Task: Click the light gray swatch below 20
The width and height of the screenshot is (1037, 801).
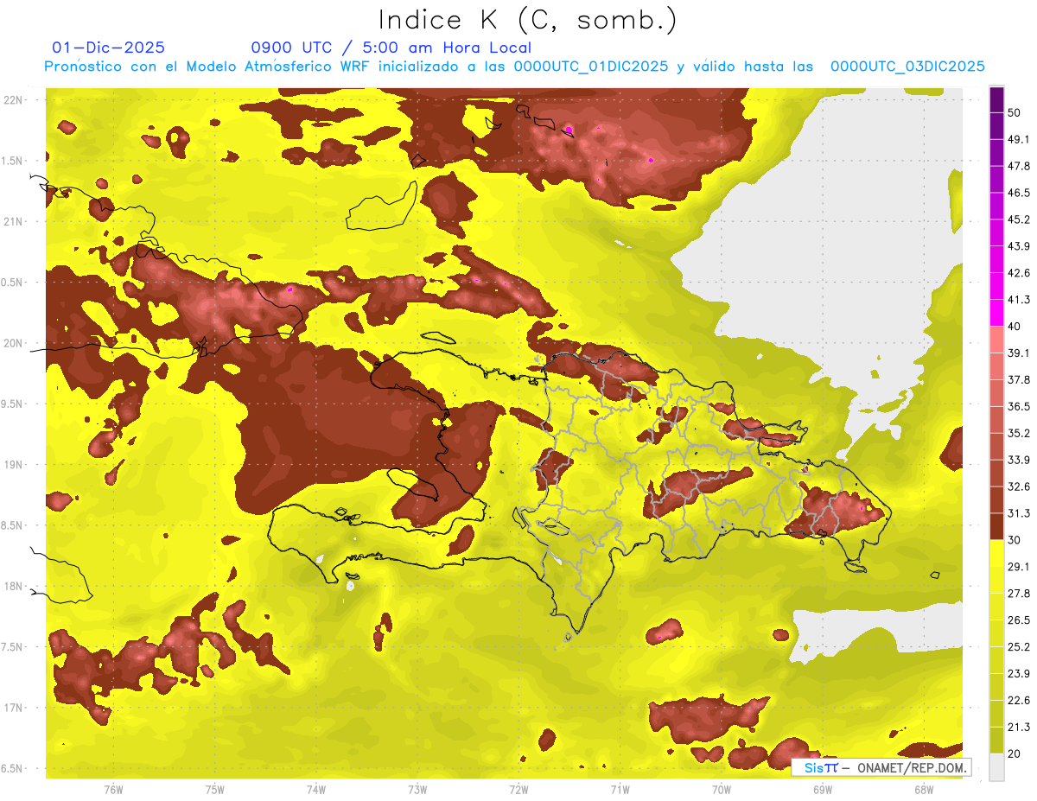Action: [996, 767]
